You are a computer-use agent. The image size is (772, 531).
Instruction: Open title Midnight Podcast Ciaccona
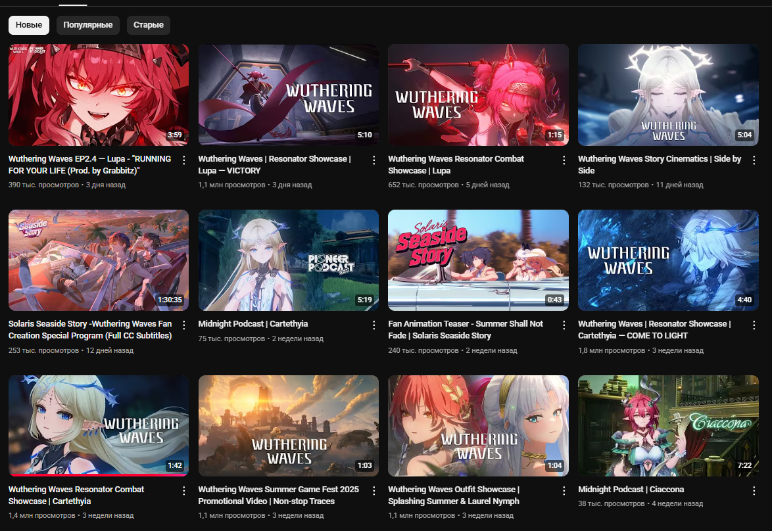[x=631, y=489]
